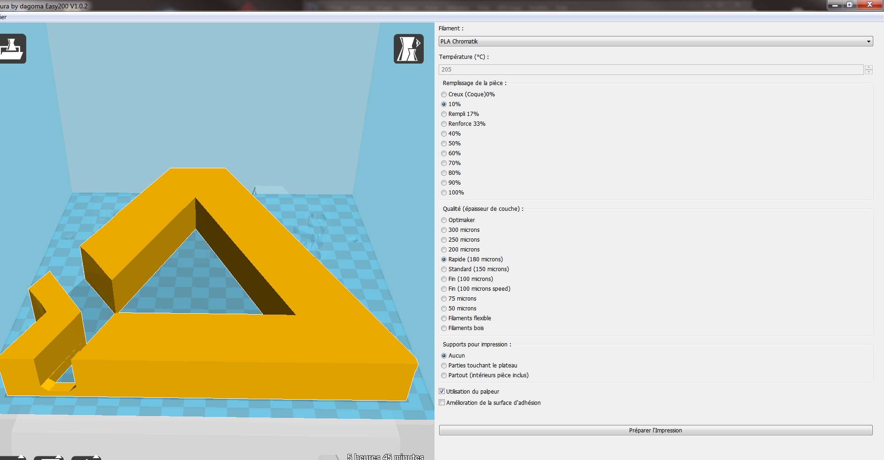Toggle the Utilisation du palpeur checkbox
Image resolution: width=884 pixels, height=460 pixels.
tap(442, 391)
